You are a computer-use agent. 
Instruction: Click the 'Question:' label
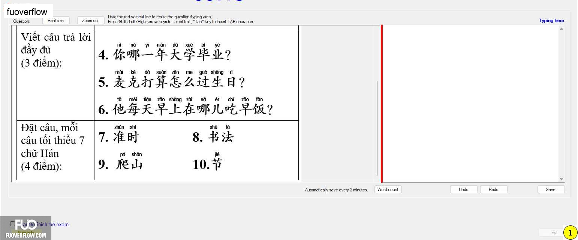22,21
